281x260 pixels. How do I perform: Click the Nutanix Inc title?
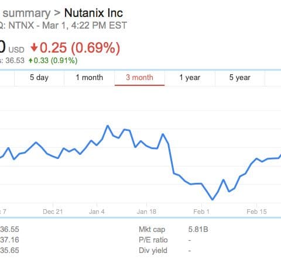pos(94,13)
